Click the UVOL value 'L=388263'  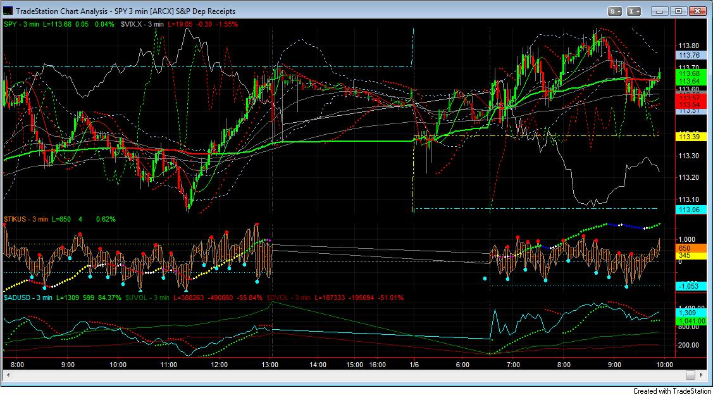pos(187,297)
